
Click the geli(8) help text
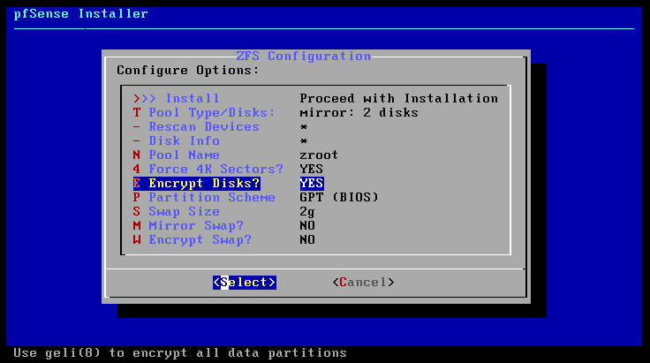pyautogui.click(x=180, y=352)
